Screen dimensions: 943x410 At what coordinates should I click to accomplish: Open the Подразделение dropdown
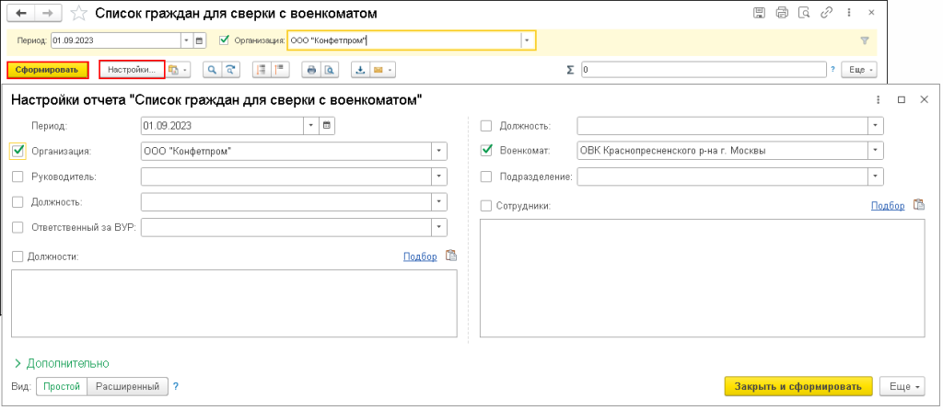(876, 177)
